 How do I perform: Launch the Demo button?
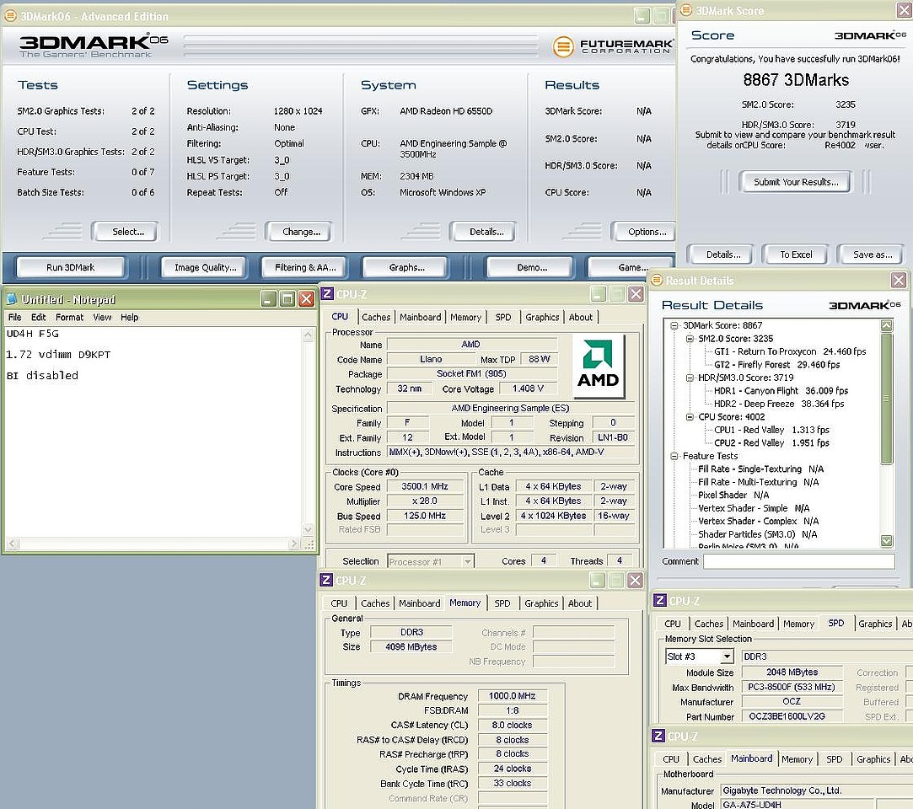532,268
